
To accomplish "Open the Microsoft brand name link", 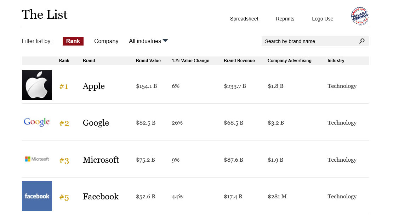I will pos(101,160).
